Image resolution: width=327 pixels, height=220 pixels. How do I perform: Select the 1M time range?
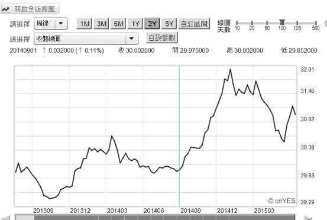[x=84, y=24]
